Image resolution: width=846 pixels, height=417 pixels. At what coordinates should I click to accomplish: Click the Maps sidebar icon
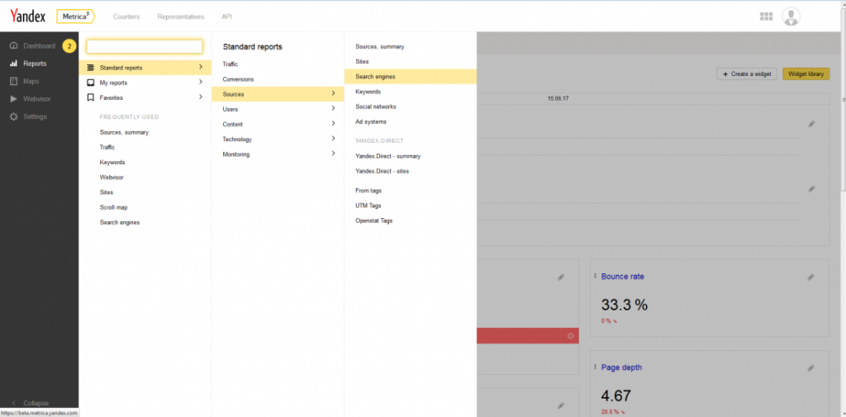coord(14,82)
